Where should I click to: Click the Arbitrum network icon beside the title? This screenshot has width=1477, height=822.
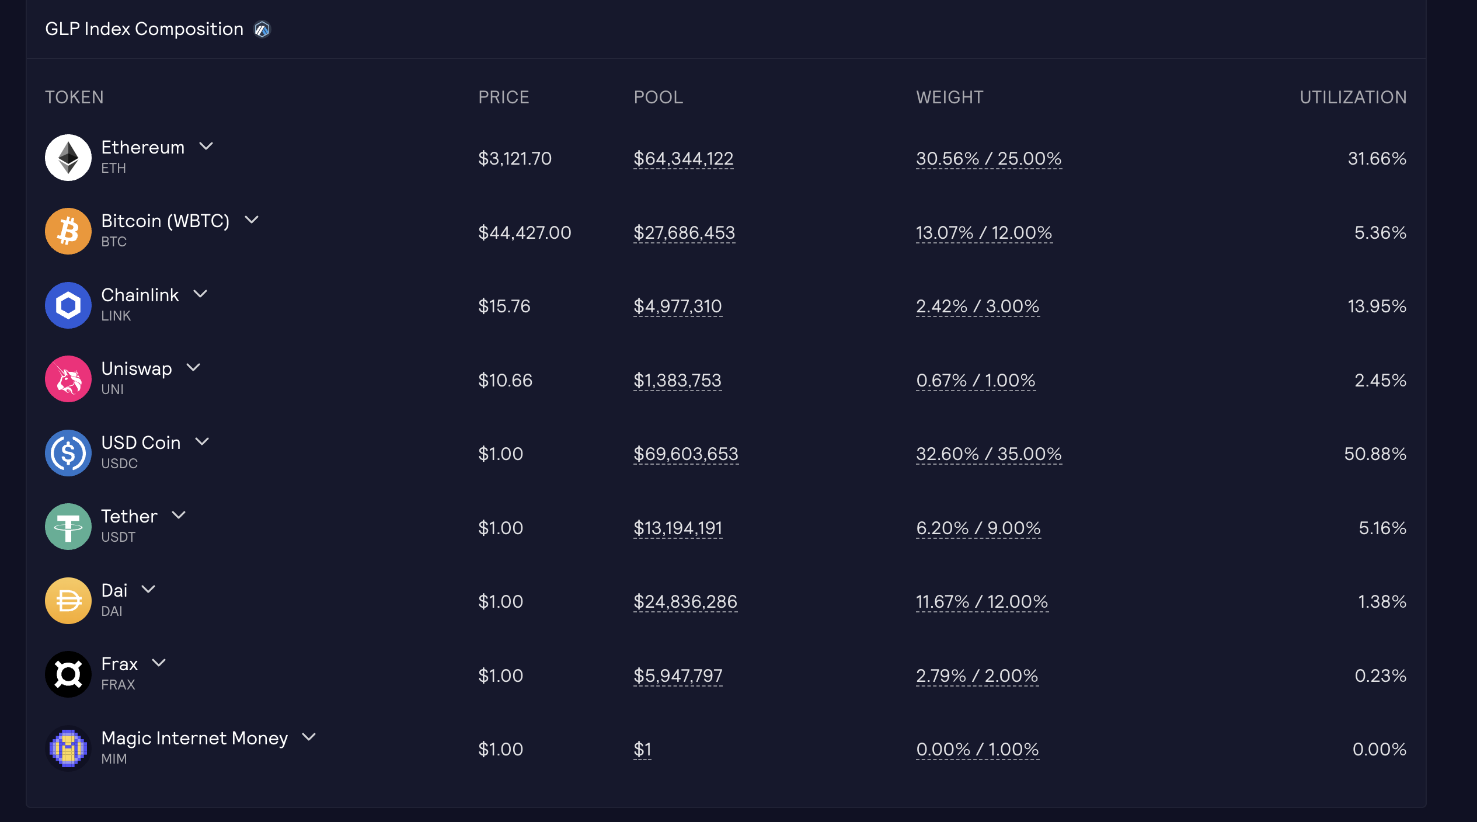pos(262,29)
